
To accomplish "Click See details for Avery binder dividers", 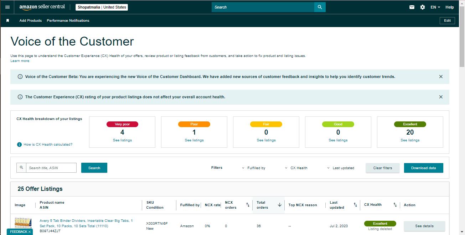I will click(x=424, y=226).
